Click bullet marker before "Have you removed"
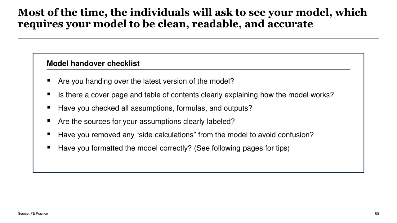The height and width of the screenshot is (223, 397). 49,134
